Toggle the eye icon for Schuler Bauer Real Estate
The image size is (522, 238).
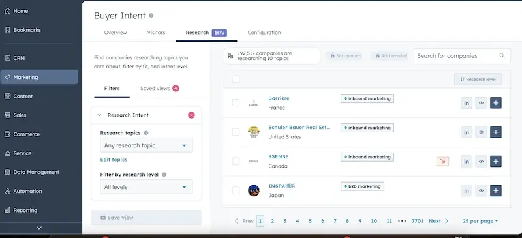(481, 132)
